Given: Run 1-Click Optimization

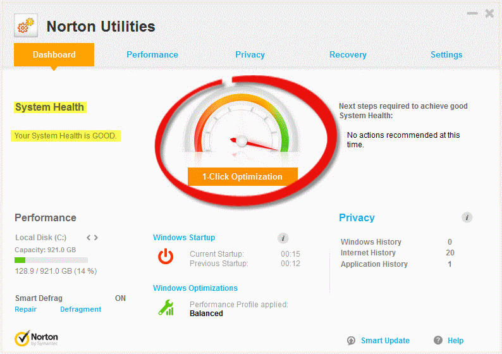Looking at the screenshot, I should (x=242, y=177).
